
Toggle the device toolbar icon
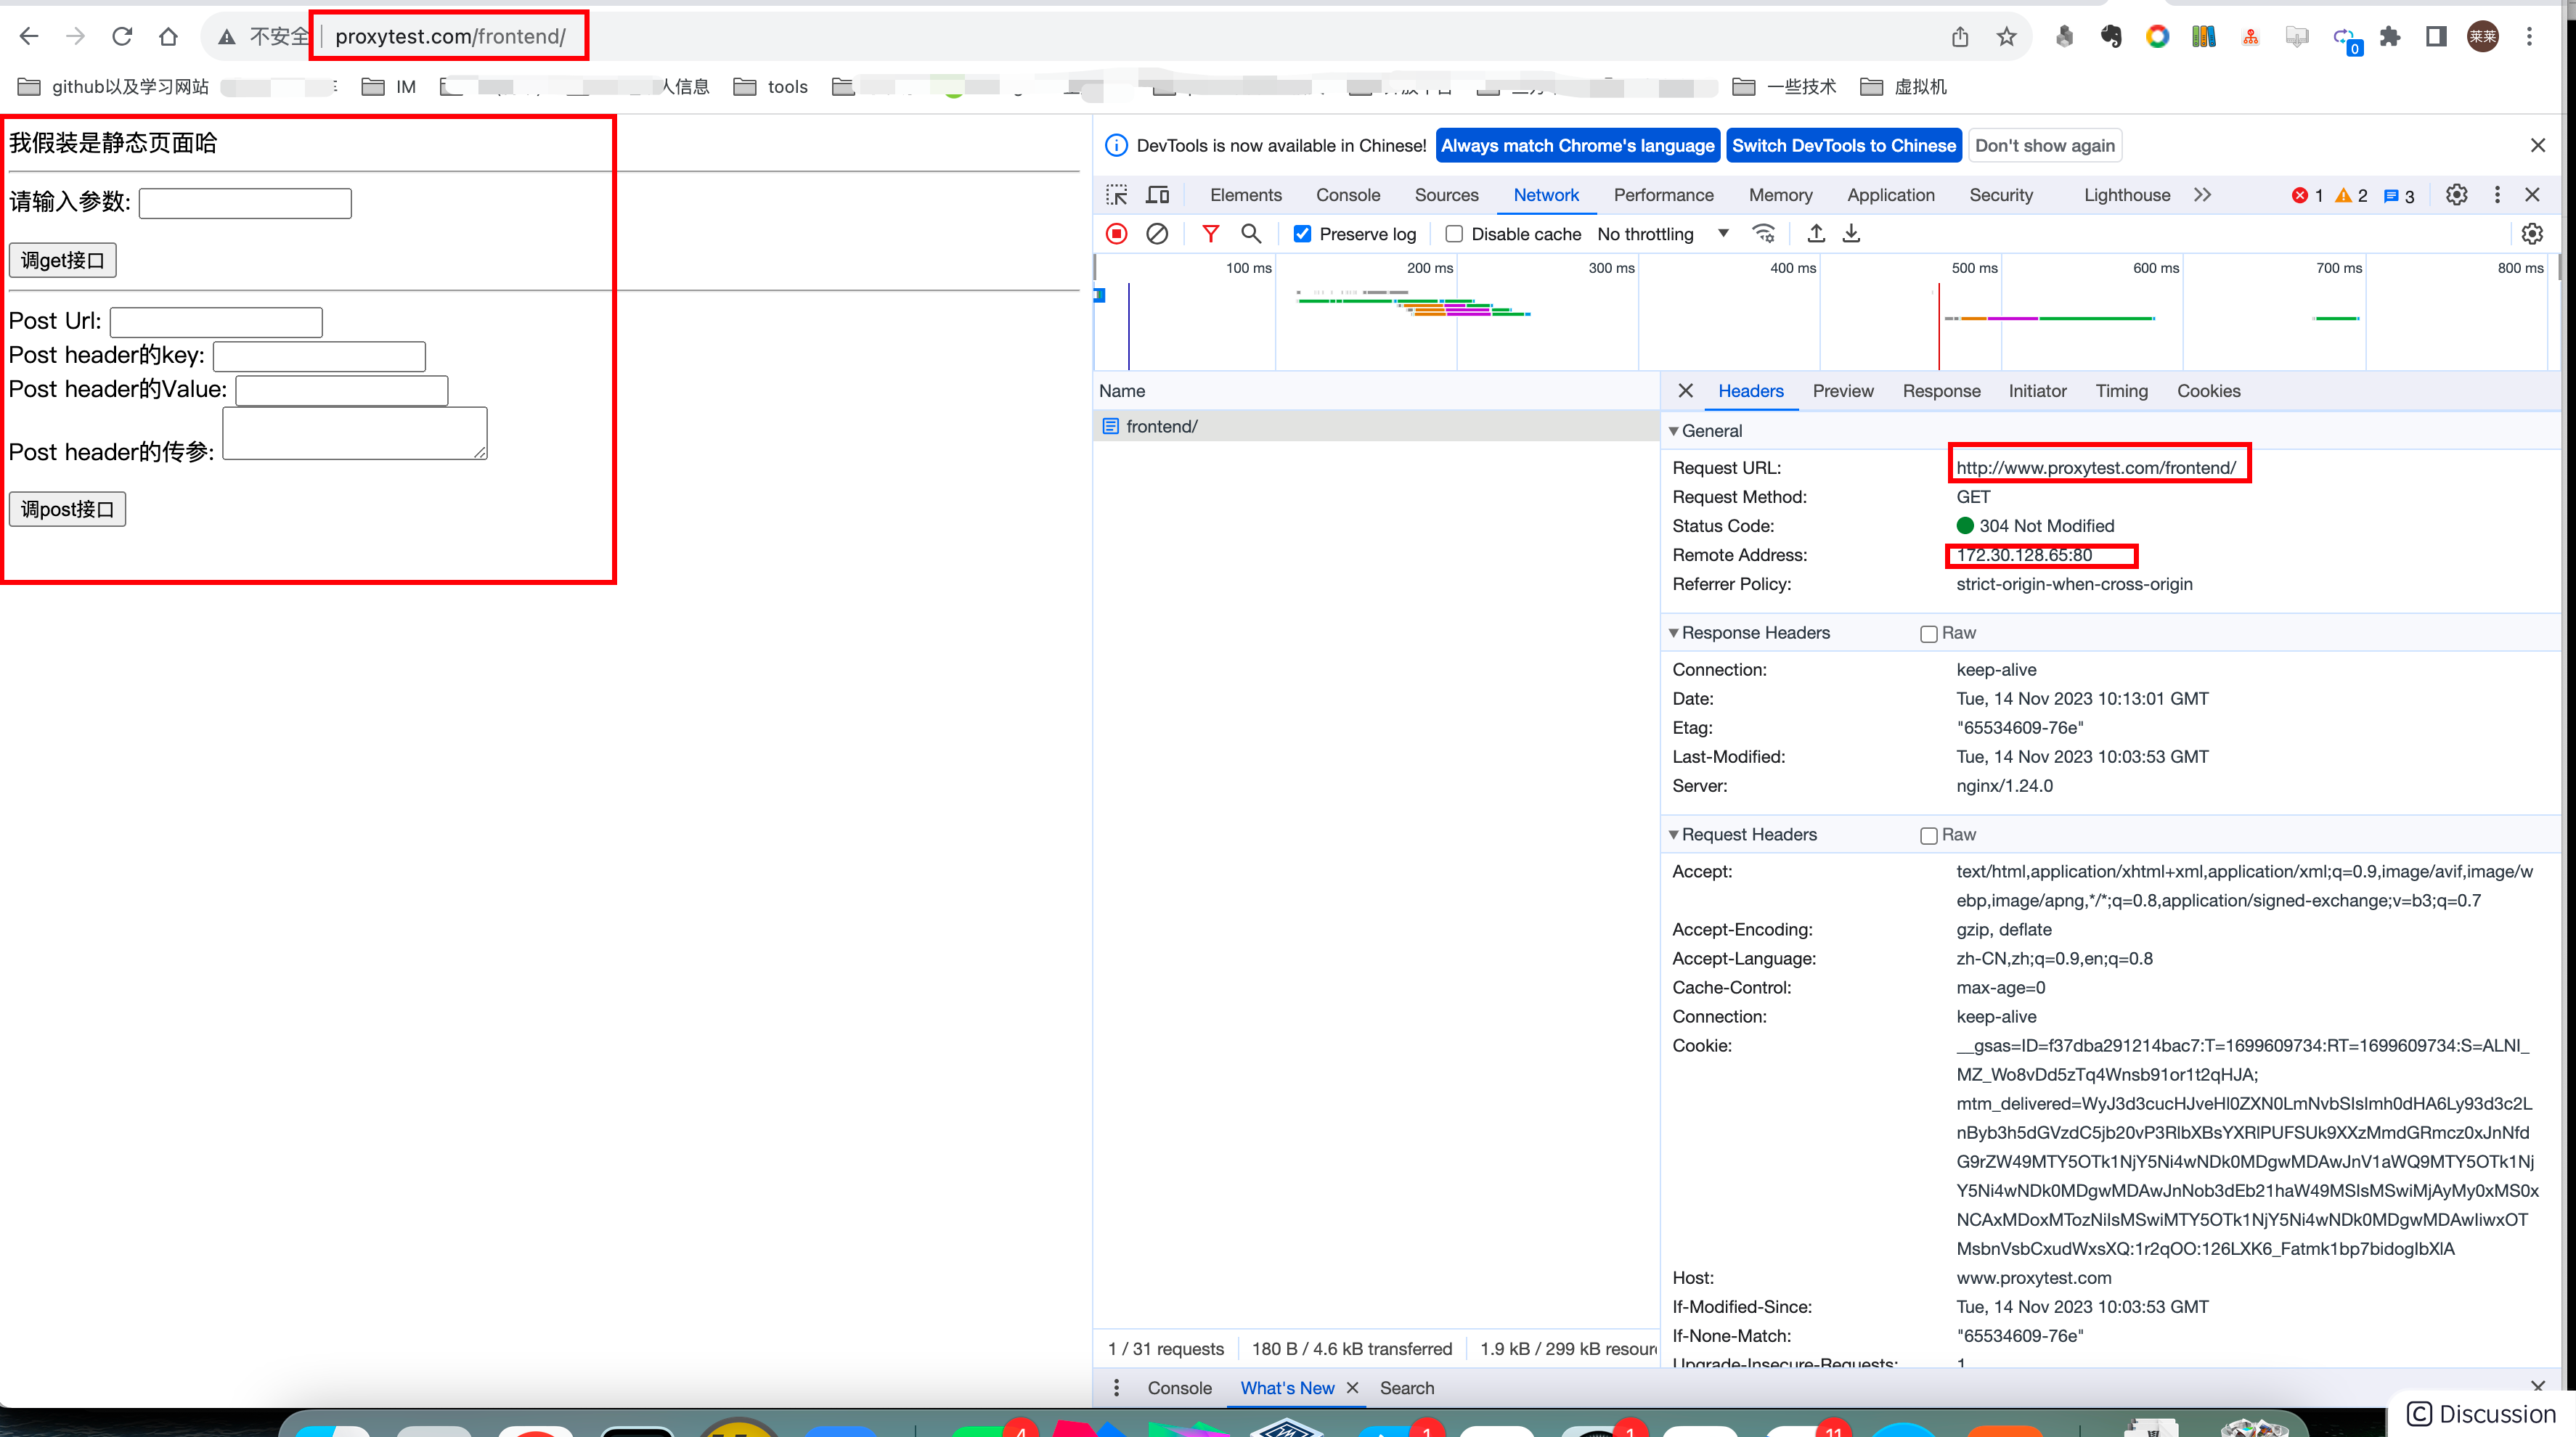click(x=1158, y=195)
